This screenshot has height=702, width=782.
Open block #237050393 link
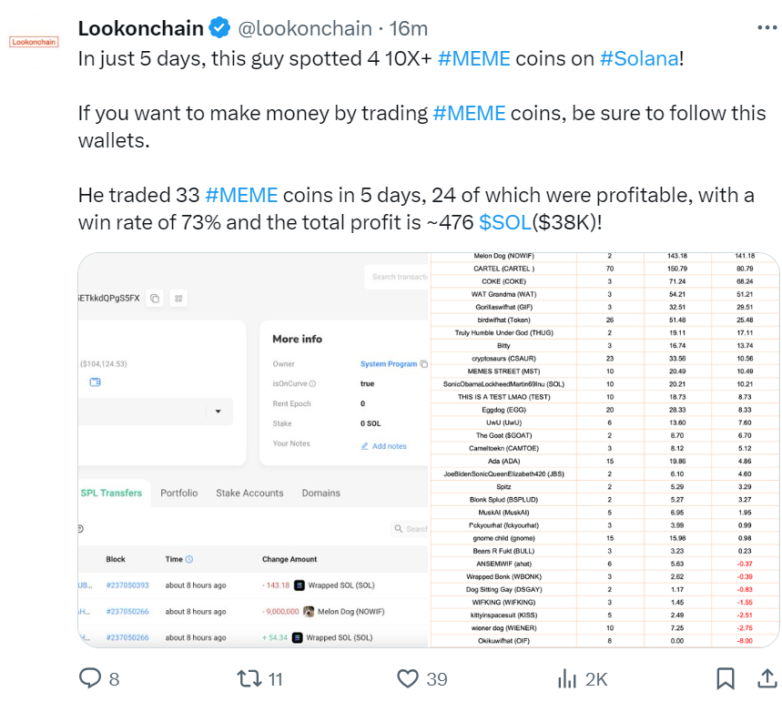pyautogui.click(x=127, y=585)
